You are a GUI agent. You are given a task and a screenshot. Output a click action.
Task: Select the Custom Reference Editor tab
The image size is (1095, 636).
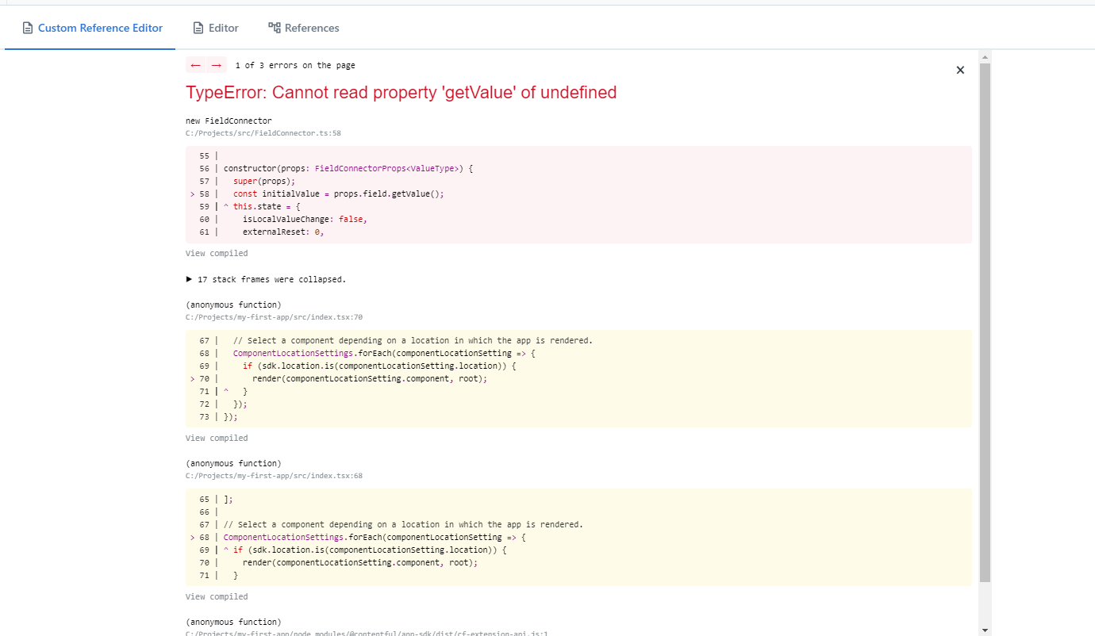tap(92, 27)
